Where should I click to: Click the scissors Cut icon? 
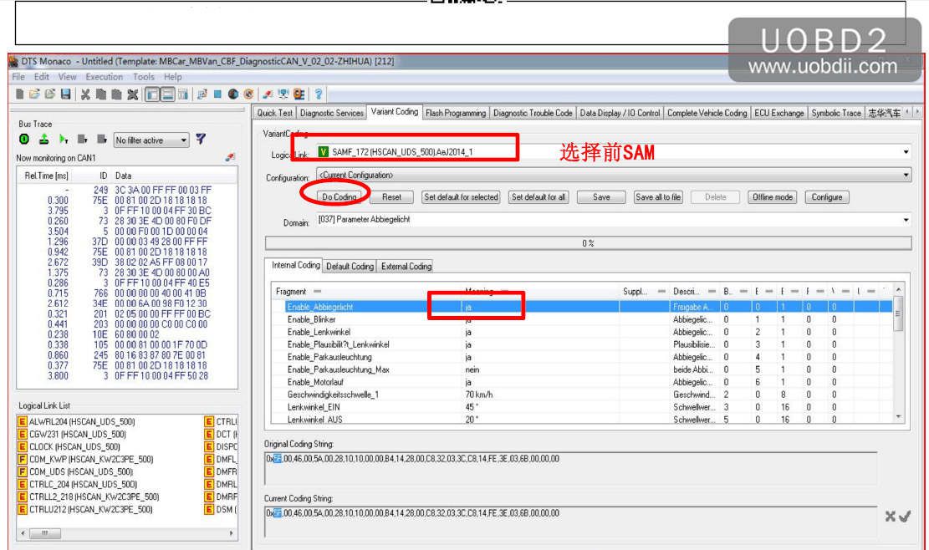click(86, 94)
